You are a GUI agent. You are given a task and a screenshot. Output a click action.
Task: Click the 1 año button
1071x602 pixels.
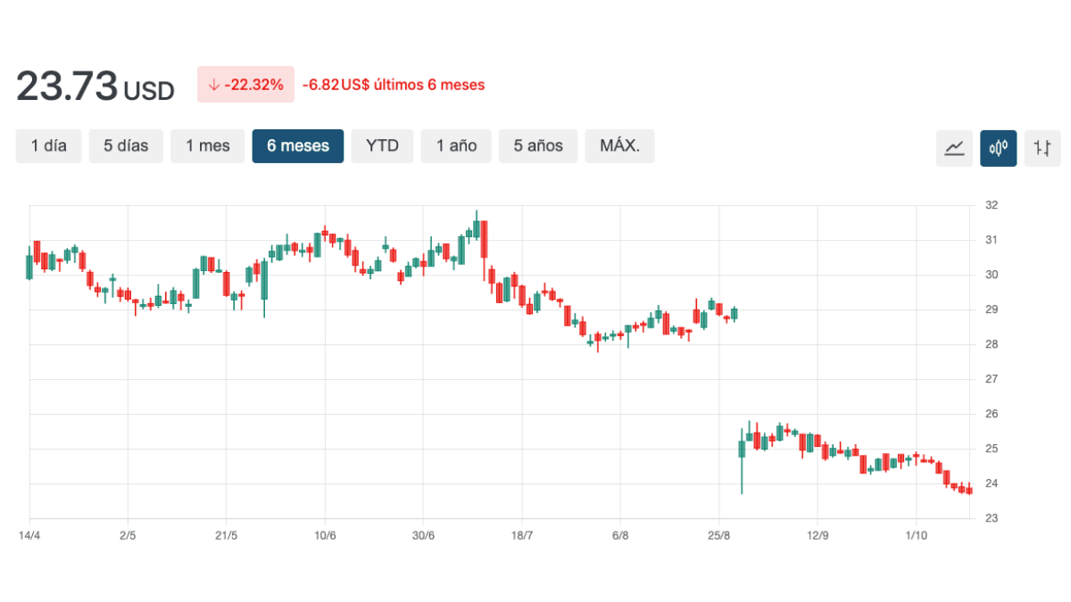[456, 145]
